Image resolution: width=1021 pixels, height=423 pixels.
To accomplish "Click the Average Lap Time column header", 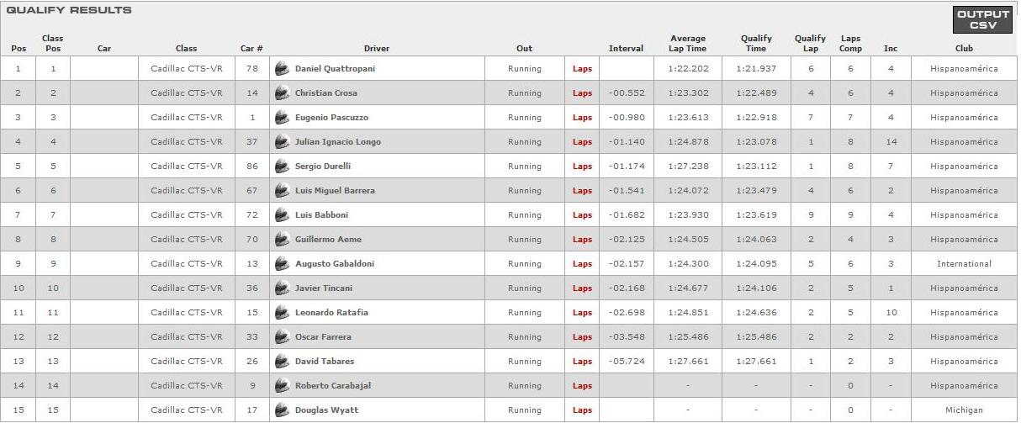I will pos(688,43).
